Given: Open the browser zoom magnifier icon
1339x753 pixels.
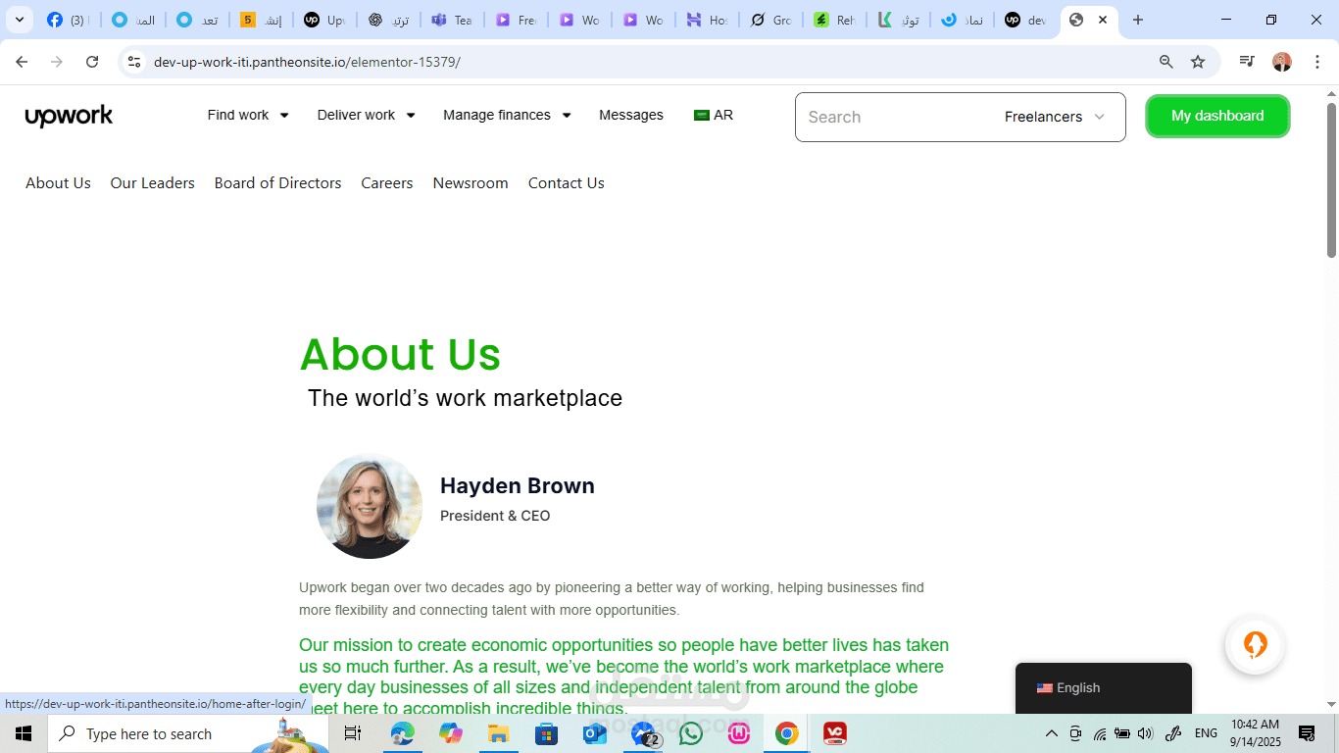Looking at the screenshot, I should click(1166, 62).
